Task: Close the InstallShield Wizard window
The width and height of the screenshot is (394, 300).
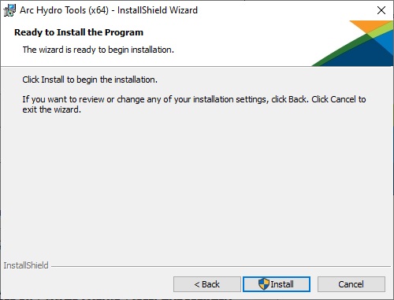Action: tap(381, 10)
